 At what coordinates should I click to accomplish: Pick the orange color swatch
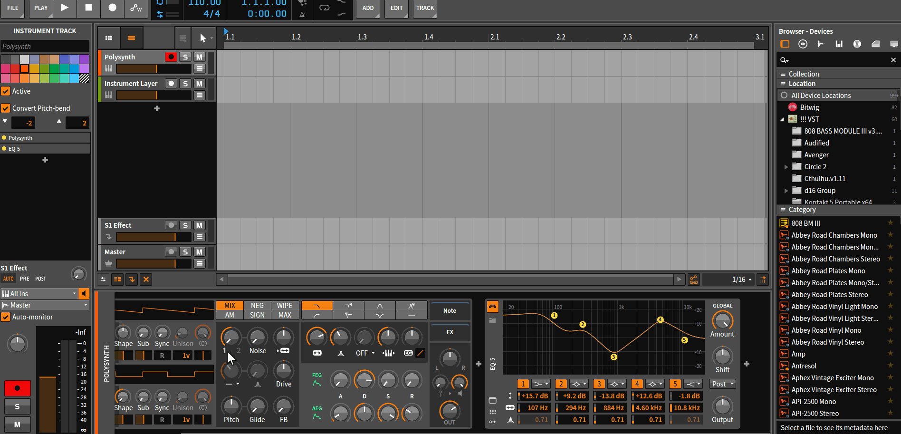(x=24, y=69)
